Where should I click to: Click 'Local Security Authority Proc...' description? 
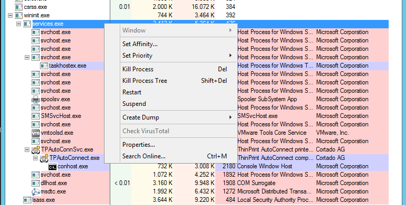click(x=275, y=200)
